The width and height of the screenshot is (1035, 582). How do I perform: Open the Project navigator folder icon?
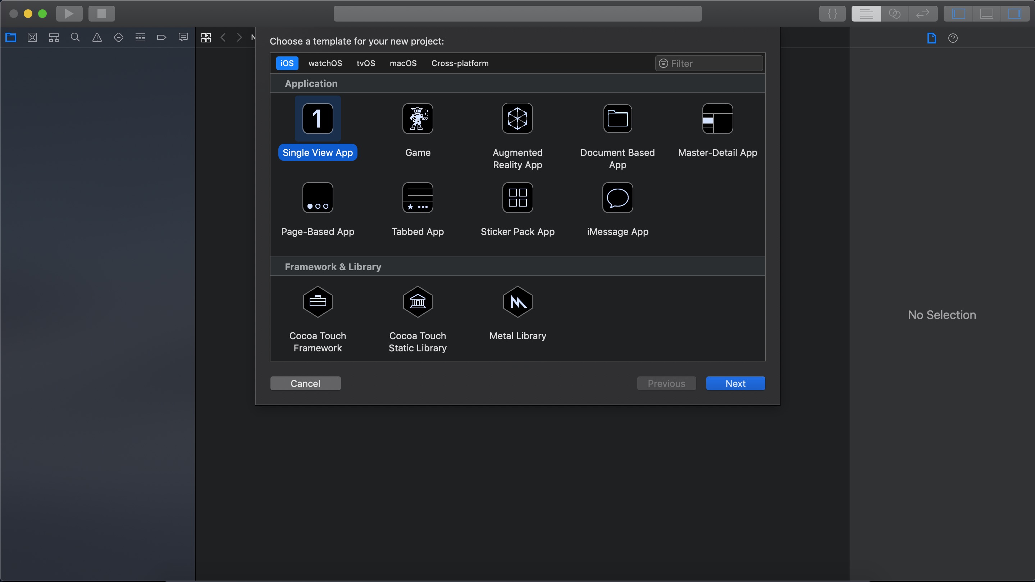tap(11, 38)
